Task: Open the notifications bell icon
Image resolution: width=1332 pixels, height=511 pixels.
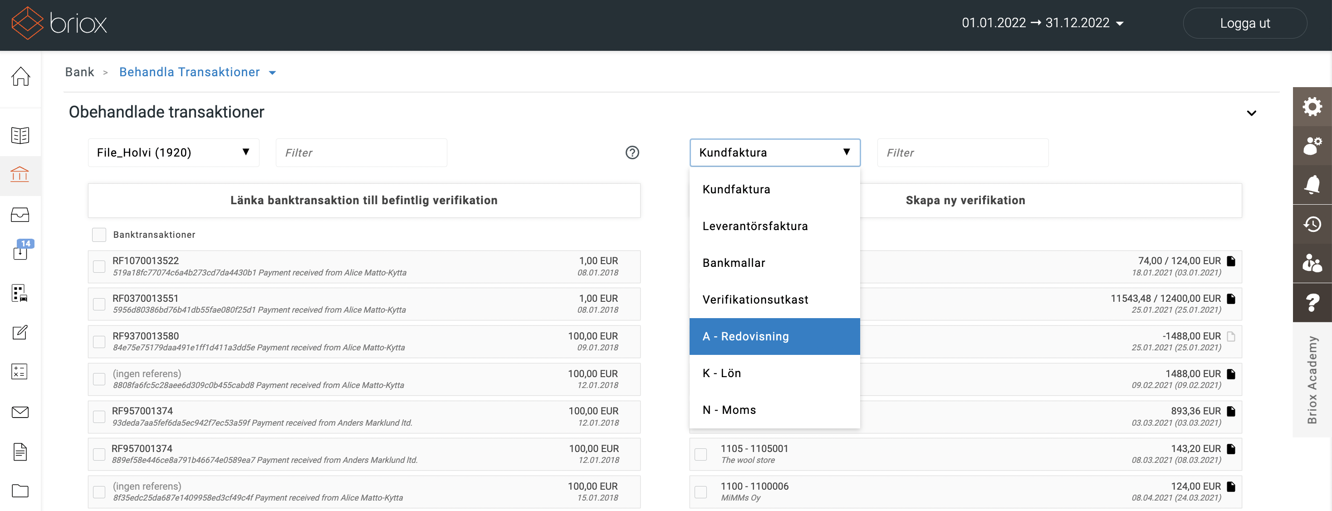Action: pos(1312,185)
